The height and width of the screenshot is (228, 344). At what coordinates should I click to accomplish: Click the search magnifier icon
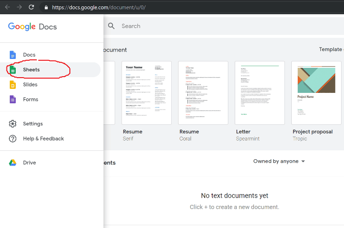tap(111, 26)
